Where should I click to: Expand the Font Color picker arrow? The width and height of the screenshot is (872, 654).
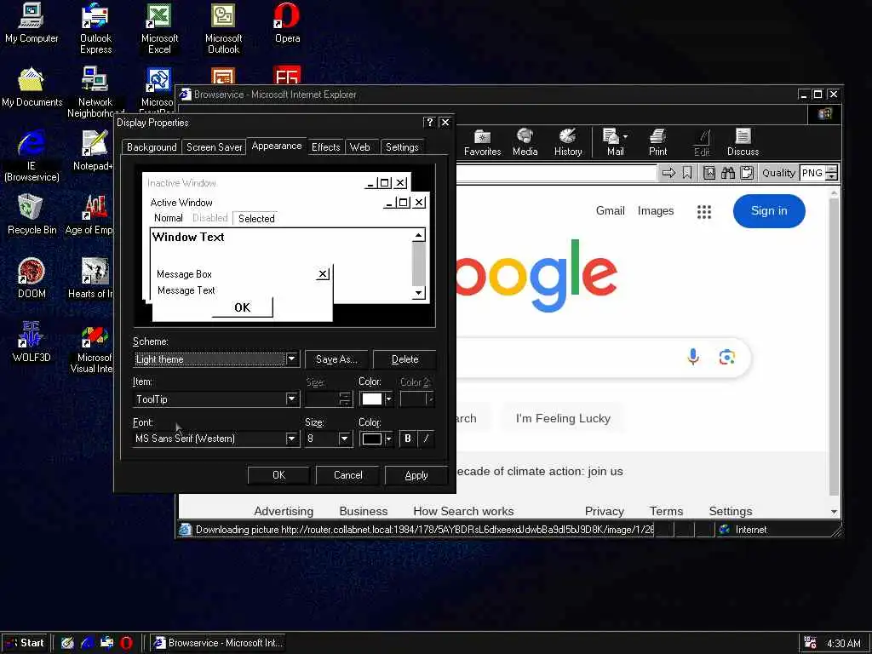coord(388,439)
